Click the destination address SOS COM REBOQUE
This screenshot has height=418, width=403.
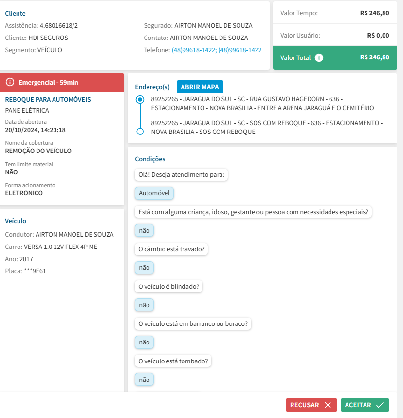267,127
